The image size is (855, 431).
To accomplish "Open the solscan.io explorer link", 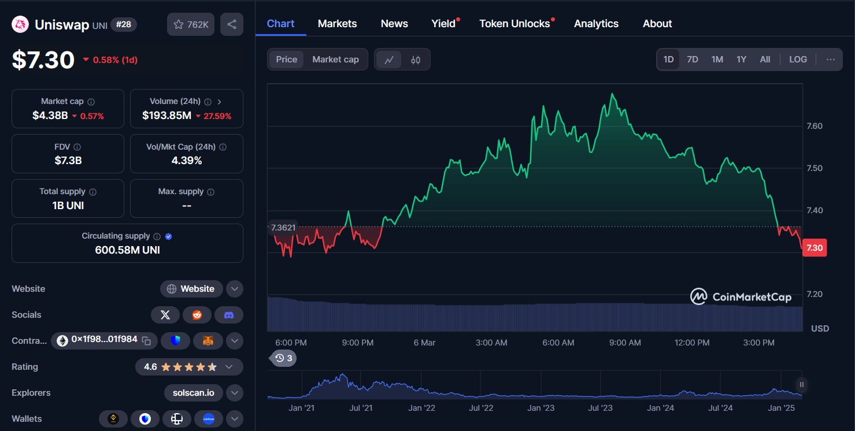I will [x=193, y=393].
